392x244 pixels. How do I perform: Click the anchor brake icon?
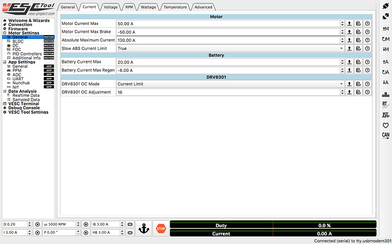pyautogui.click(x=144, y=229)
